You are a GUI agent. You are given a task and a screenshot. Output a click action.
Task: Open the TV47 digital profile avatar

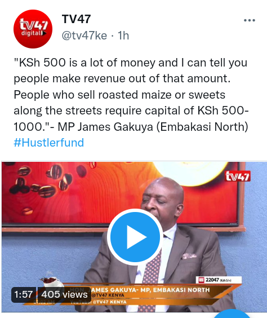point(33,29)
